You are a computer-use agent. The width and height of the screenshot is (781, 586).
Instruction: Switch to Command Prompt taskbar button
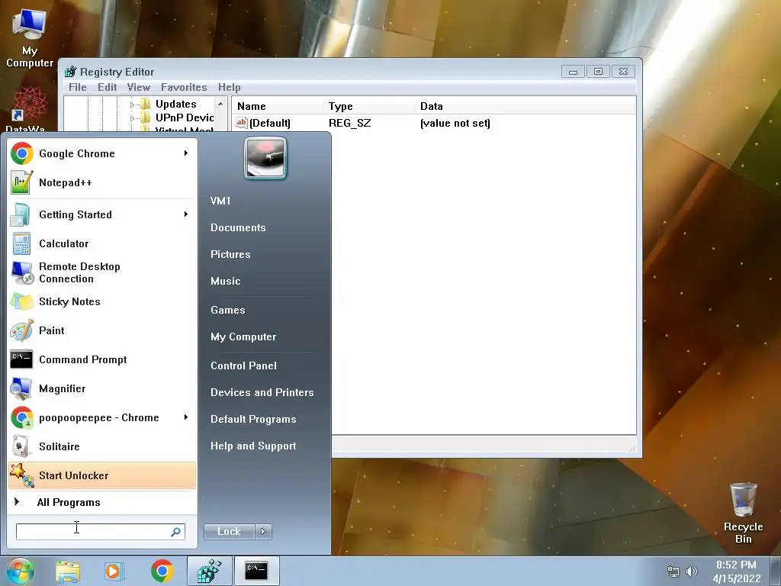coord(256,571)
